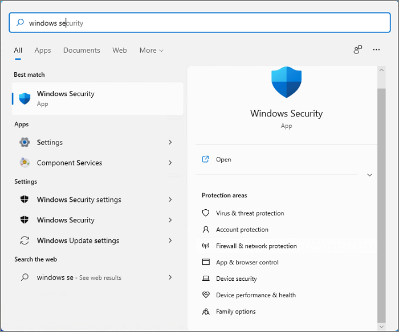
Task: Click the Component Services app icon
Action: tap(25, 163)
